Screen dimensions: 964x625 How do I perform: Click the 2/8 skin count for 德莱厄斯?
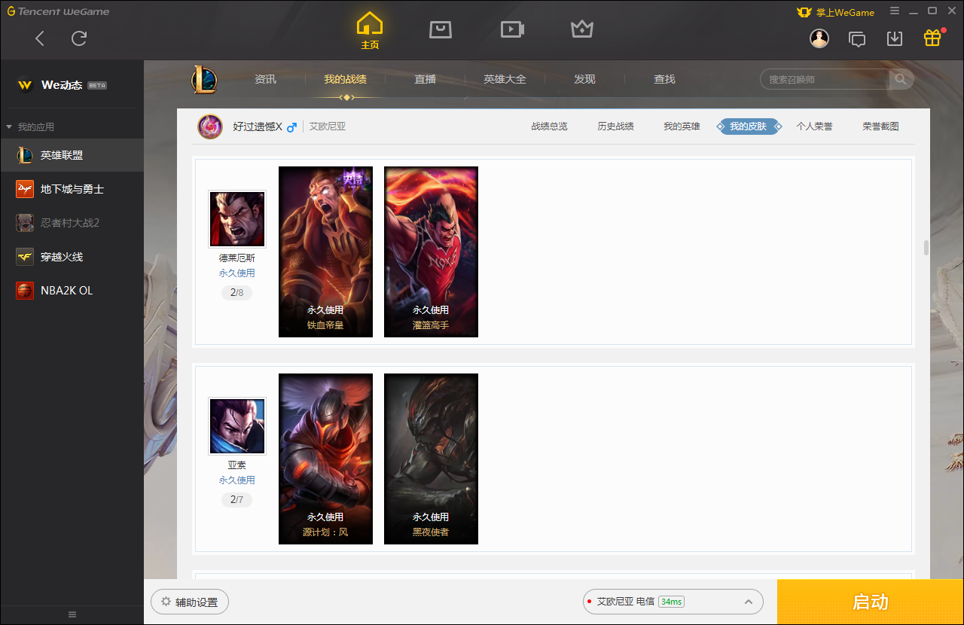coord(236,292)
